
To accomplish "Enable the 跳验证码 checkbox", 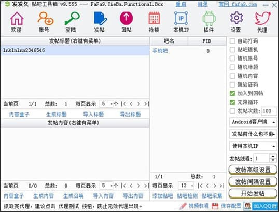I will 232,84.
